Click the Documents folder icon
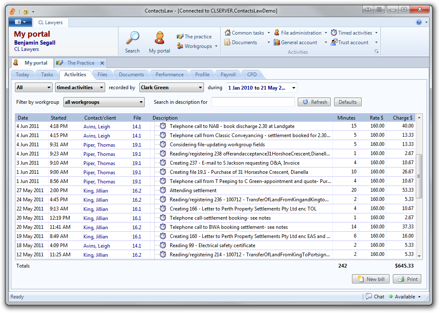 point(228,43)
